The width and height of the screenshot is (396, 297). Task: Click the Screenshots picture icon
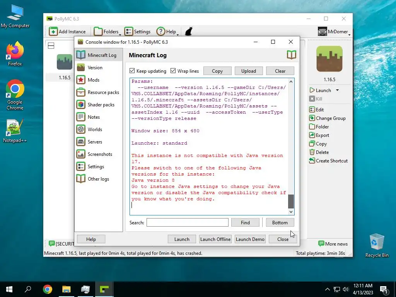(81, 154)
